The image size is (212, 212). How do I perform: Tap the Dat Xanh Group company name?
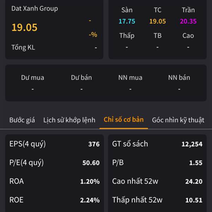[x=35, y=8]
